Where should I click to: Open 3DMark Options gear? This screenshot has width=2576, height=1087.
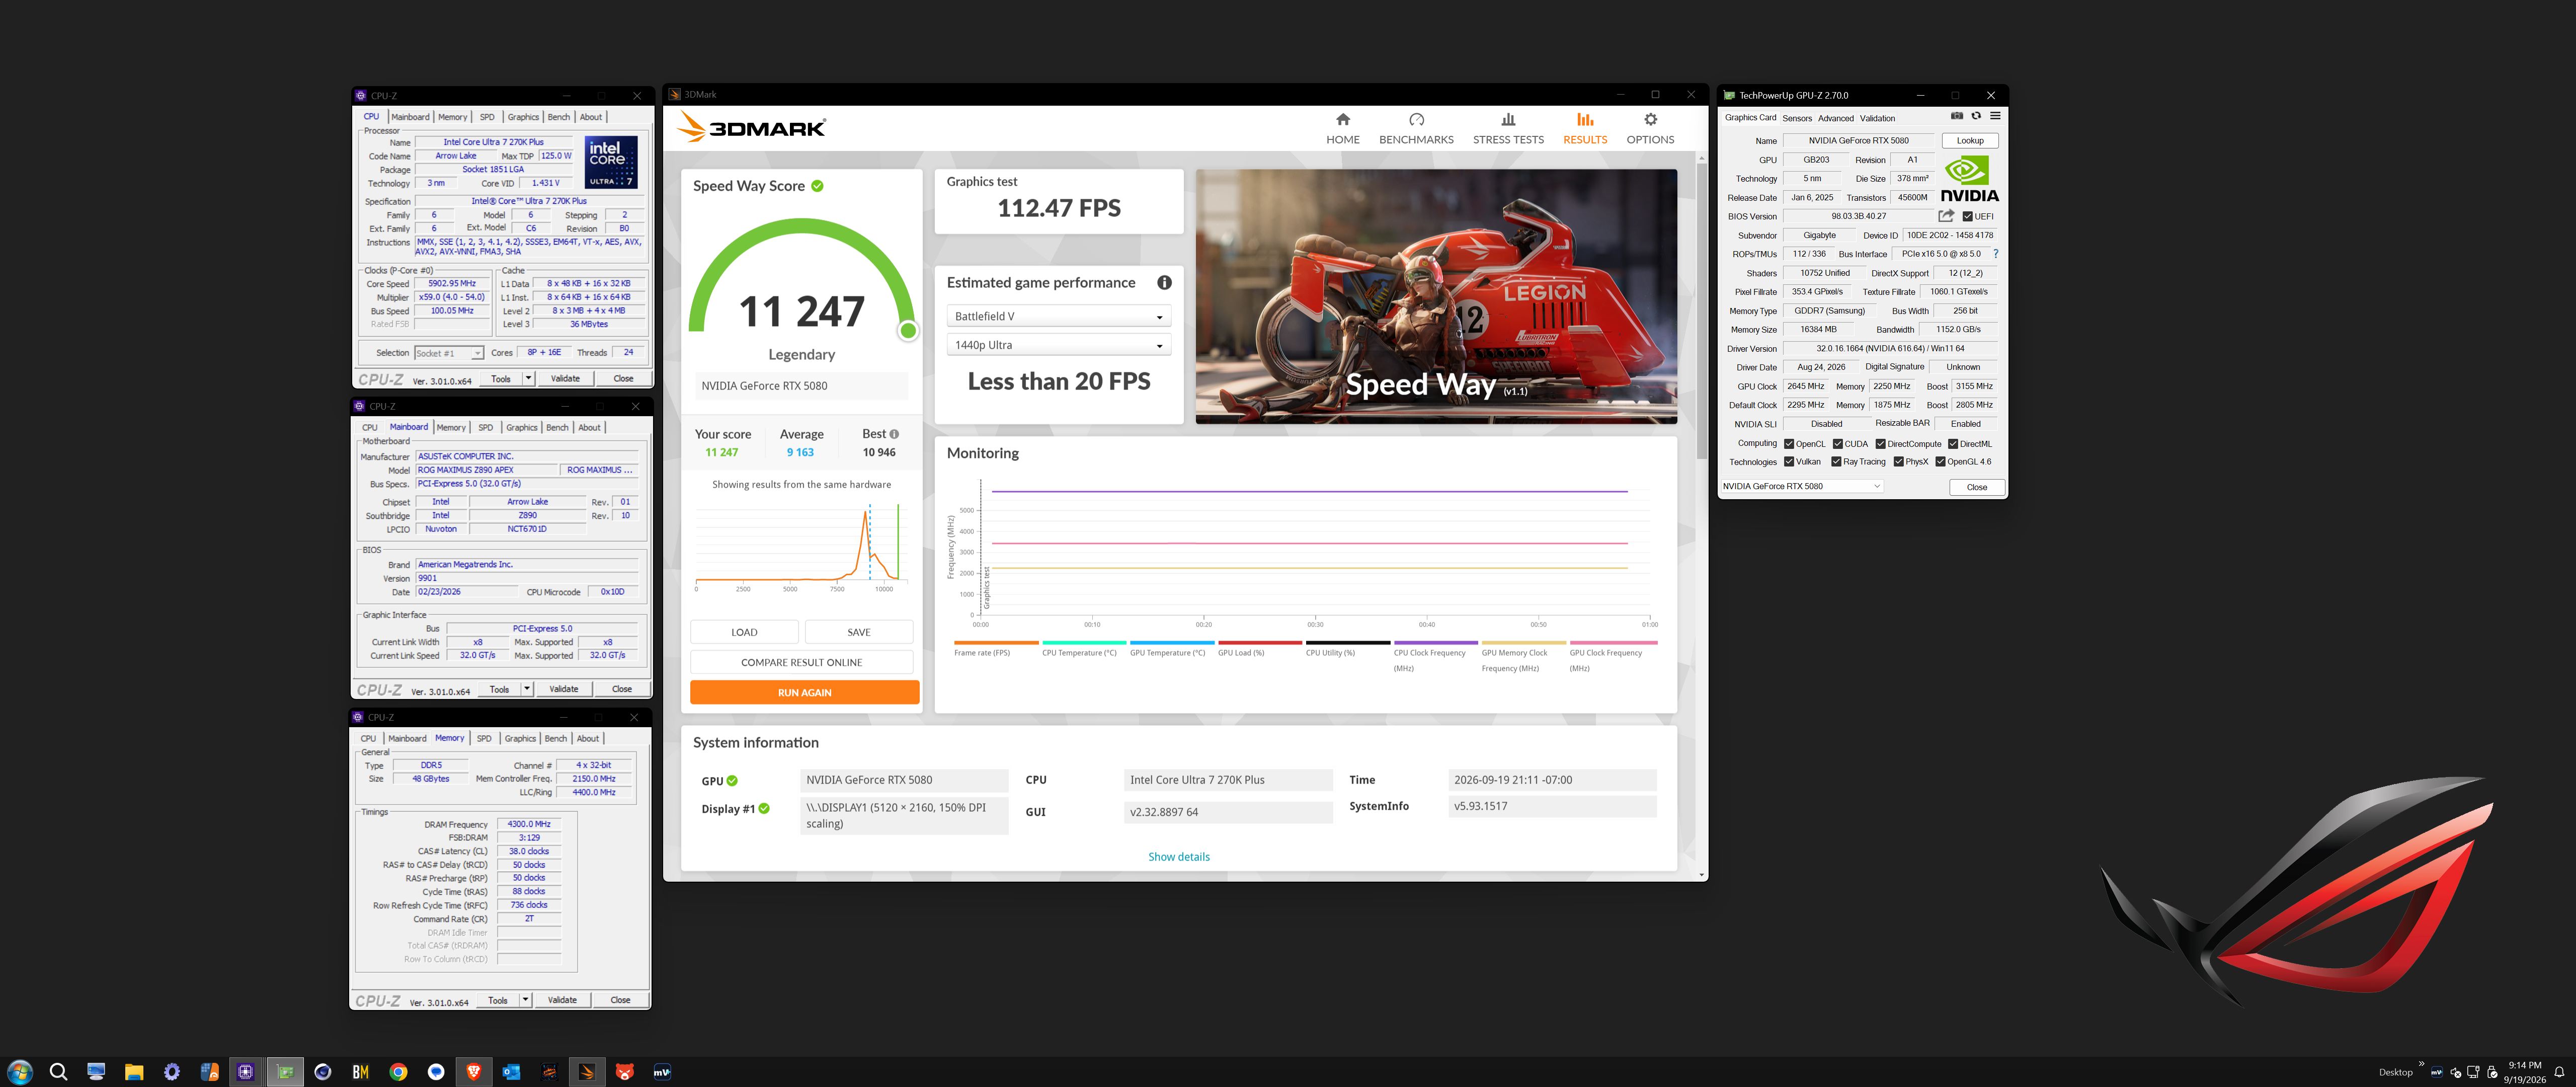[1650, 120]
